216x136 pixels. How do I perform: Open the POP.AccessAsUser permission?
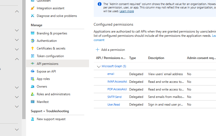[x=117, y=89]
